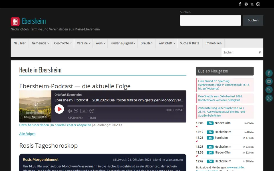The height and width of the screenshot is (171, 274).
Task: Click Rosis Morgenhimmel card title
Action: pos(41,160)
